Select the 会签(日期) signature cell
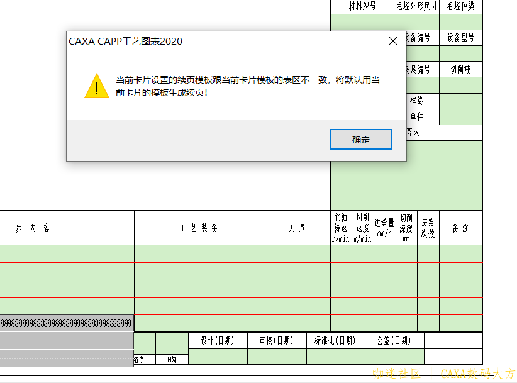Screen dimensions: 517x383 pos(393,341)
